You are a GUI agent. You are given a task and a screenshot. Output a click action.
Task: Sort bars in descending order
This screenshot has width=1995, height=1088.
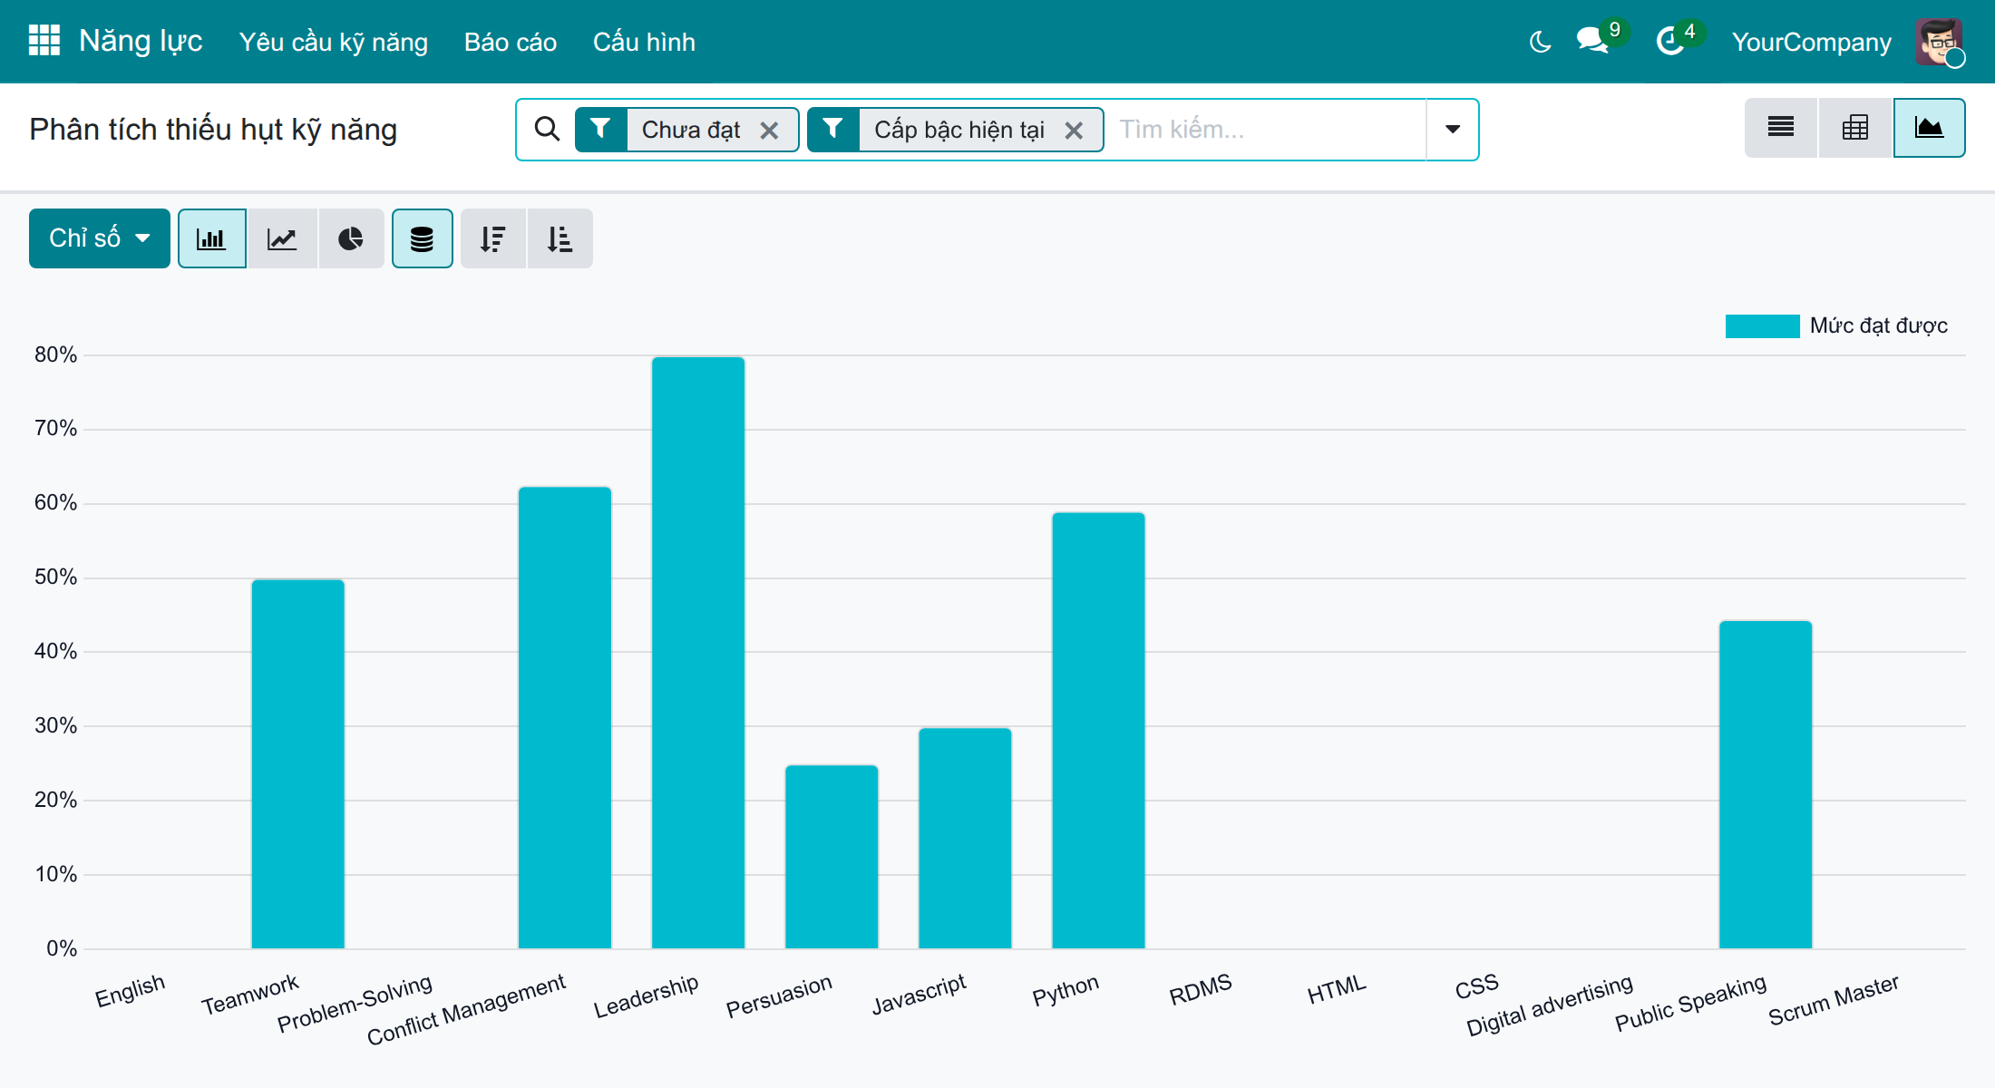click(493, 238)
